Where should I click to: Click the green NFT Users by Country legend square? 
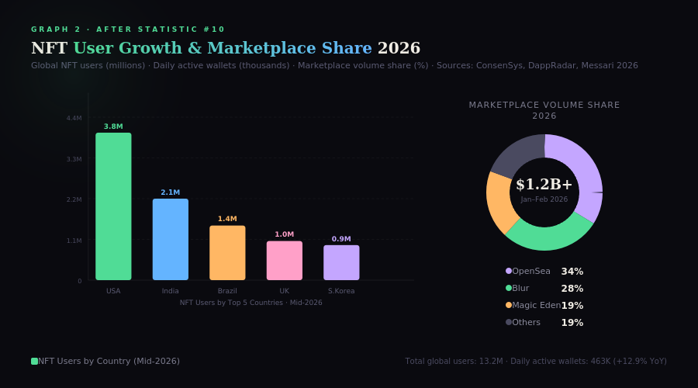click(34, 362)
